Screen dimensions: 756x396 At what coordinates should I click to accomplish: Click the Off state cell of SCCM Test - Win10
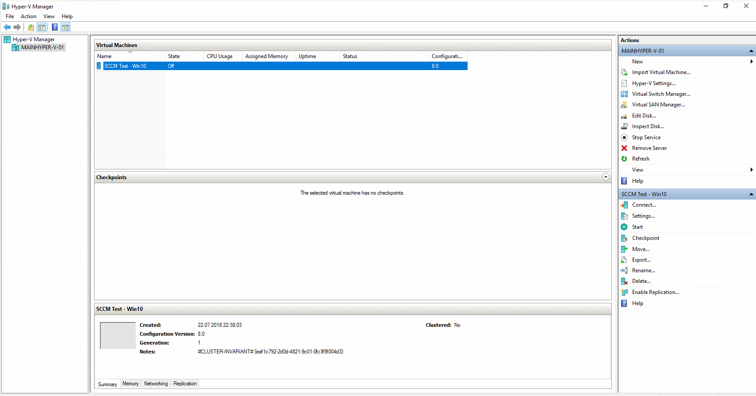tap(171, 66)
